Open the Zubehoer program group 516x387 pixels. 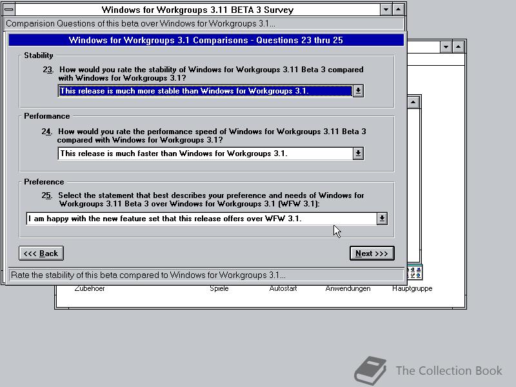pos(90,288)
